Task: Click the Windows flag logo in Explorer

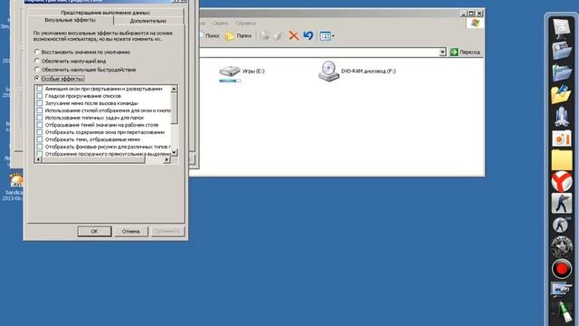Action: (475, 23)
